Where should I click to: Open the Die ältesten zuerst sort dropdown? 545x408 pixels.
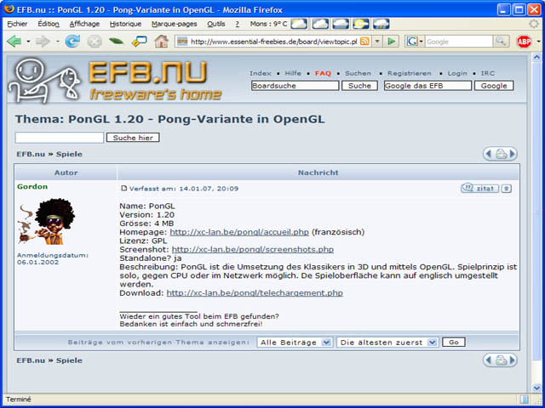click(387, 343)
